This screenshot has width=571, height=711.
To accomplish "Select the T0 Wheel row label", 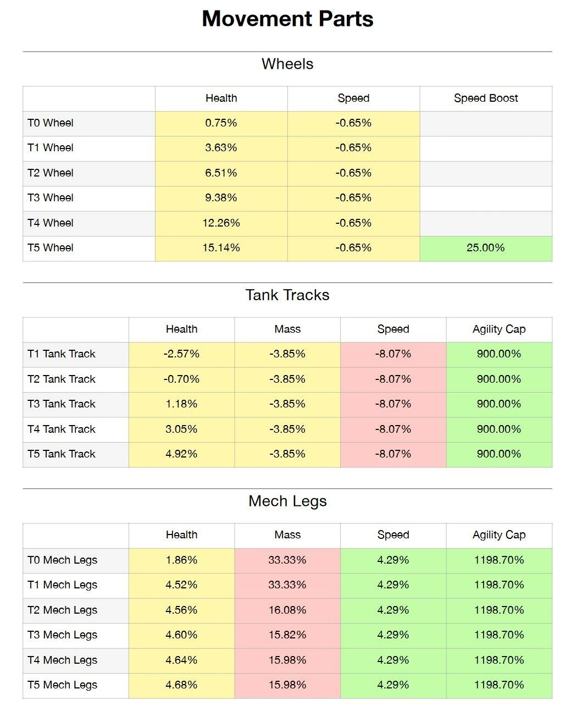I will point(51,123).
